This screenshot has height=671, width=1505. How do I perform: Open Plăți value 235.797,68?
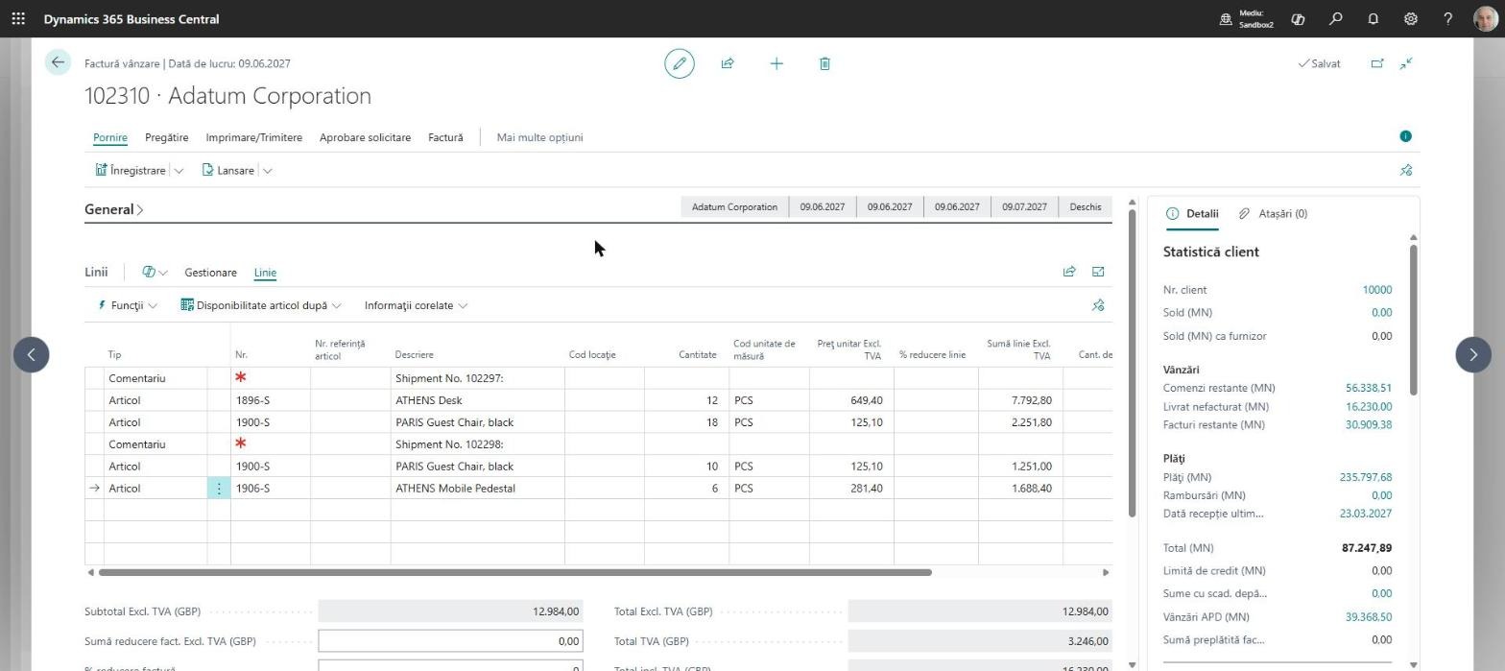click(x=1366, y=477)
